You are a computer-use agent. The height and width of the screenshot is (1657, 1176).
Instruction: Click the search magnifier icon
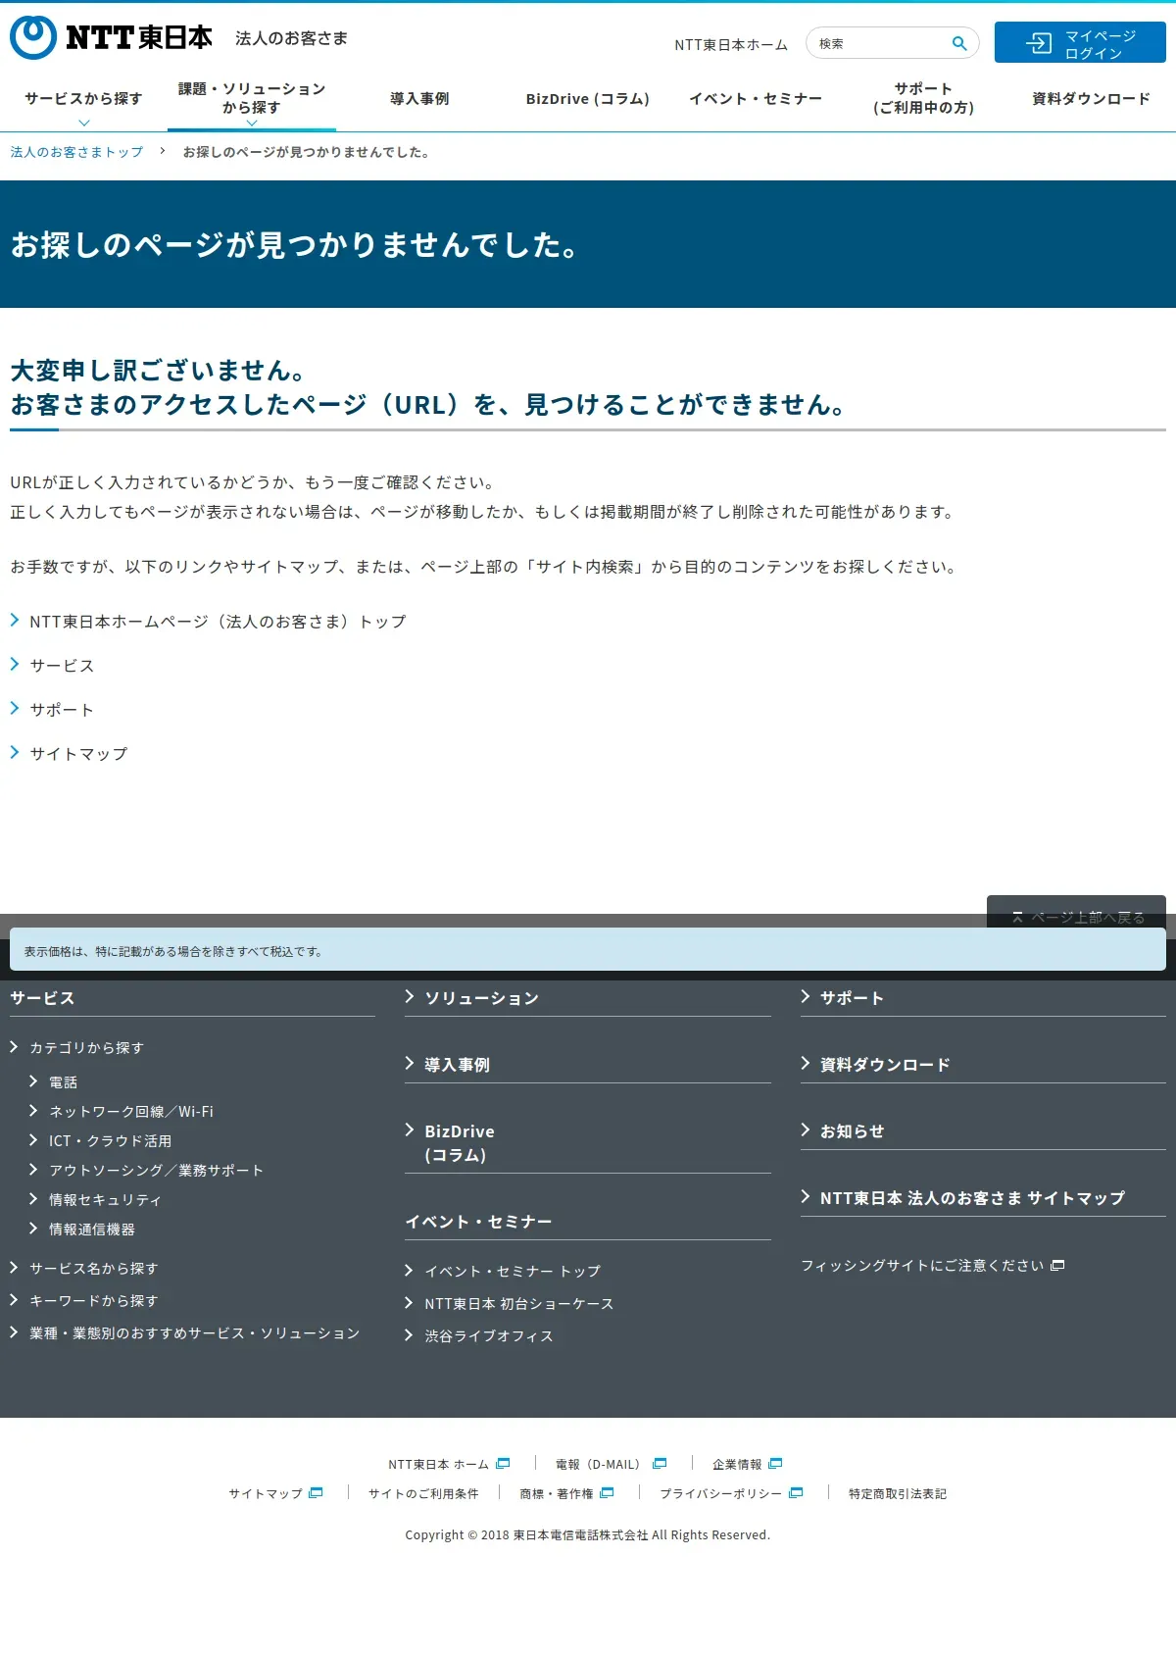tap(959, 43)
